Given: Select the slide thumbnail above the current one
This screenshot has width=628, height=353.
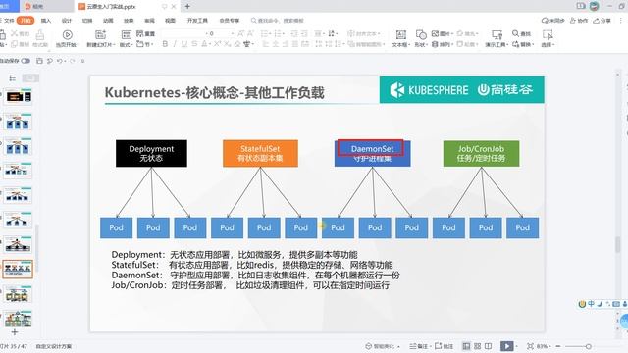Looking at the screenshot, I should point(18,244).
